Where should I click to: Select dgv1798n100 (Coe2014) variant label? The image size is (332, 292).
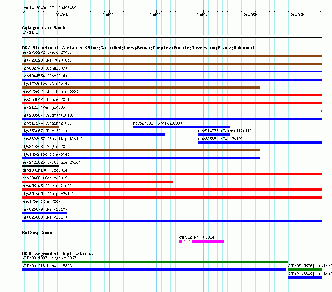(46, 84)
